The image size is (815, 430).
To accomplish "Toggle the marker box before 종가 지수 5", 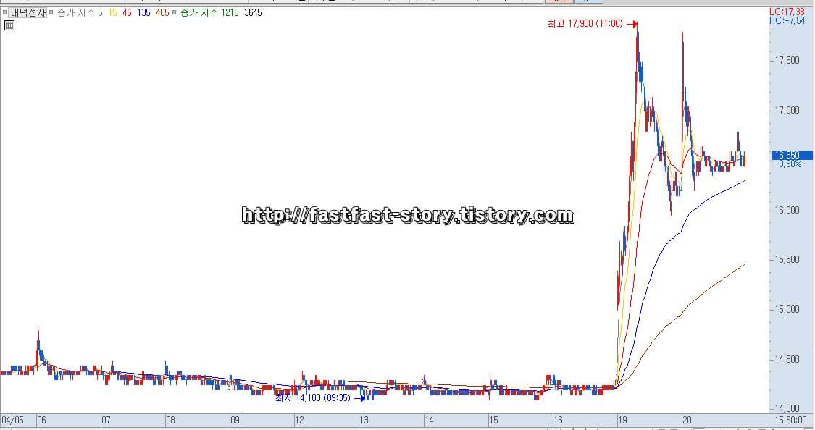I will (x=51, y=12).
